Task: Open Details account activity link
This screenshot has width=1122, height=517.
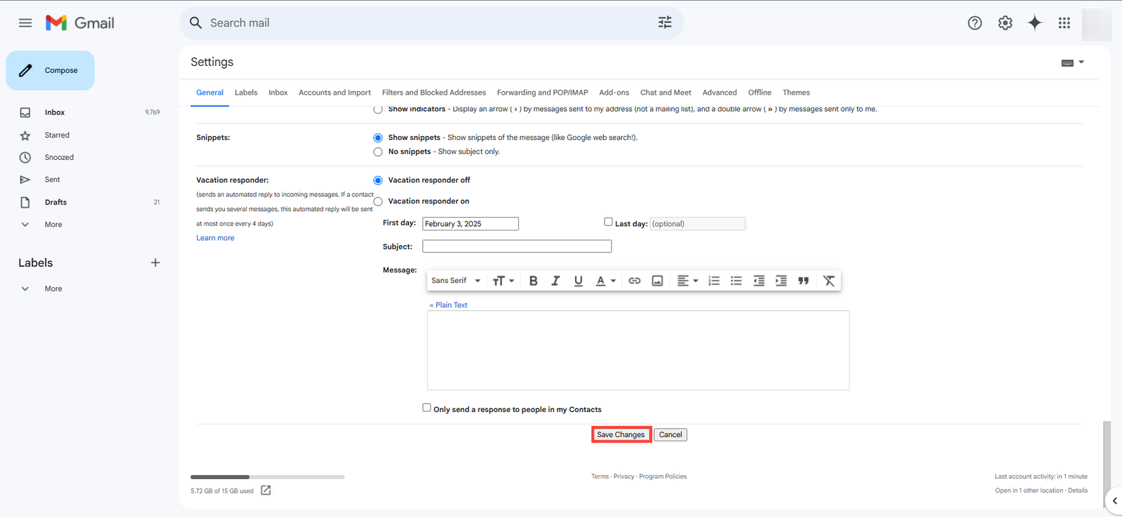Action: 1078,490
